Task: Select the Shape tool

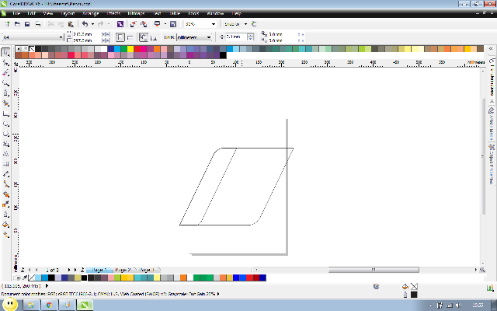Action: click(x=5, y=63)
